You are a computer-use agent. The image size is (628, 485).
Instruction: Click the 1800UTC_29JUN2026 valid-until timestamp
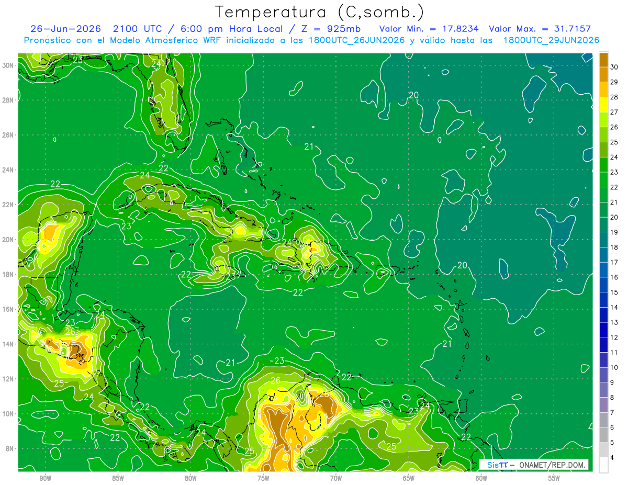tap(551, 40)
